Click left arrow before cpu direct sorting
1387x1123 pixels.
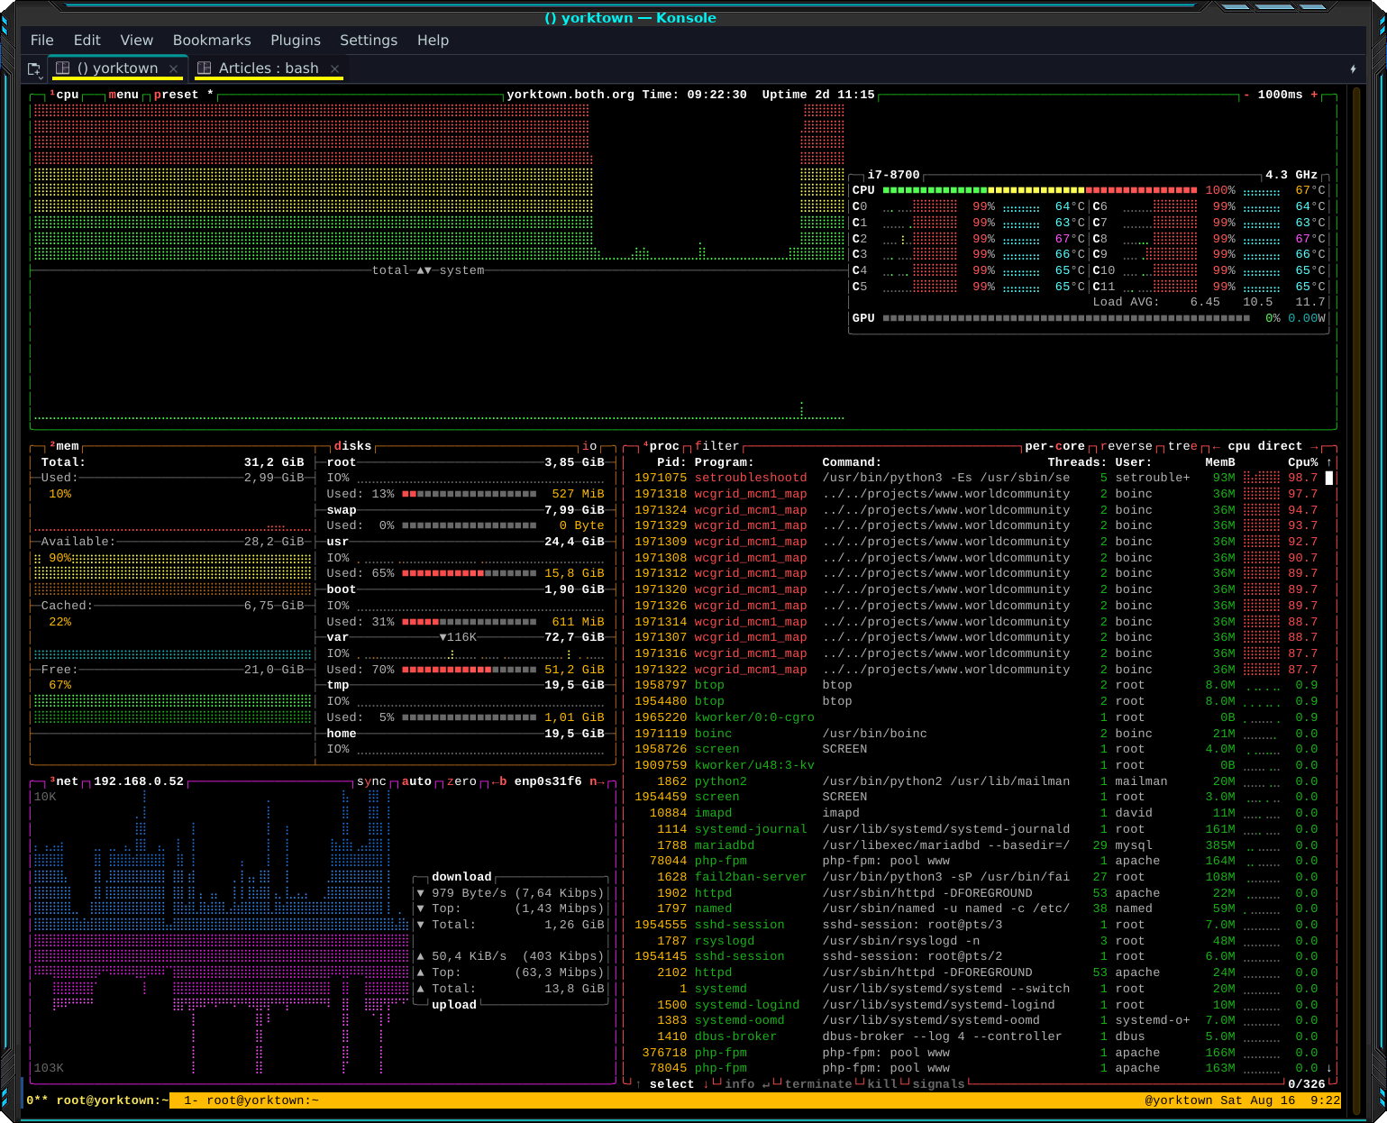1216,446
